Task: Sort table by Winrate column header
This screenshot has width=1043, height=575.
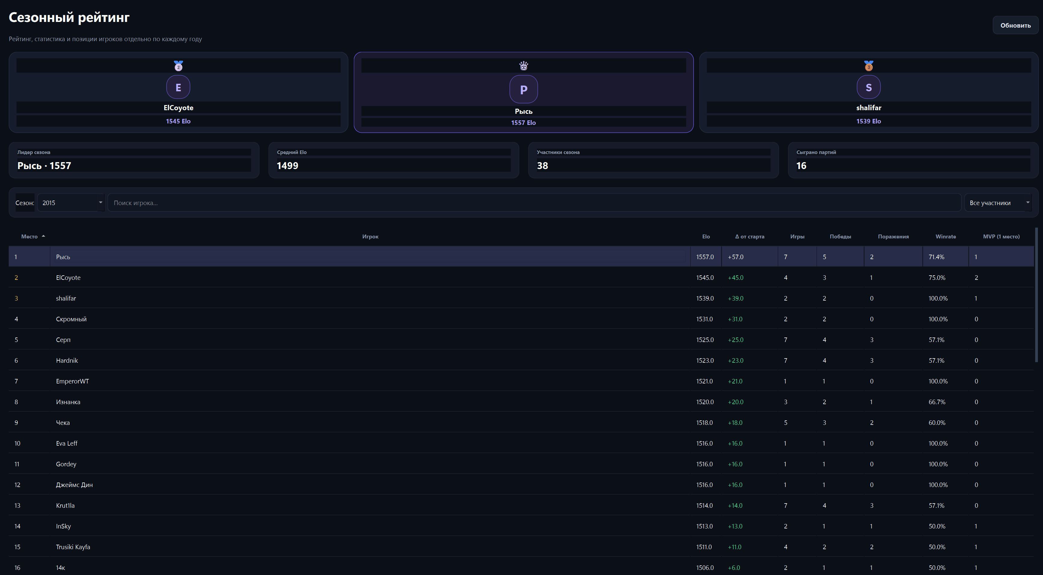Action: (945, 237)
